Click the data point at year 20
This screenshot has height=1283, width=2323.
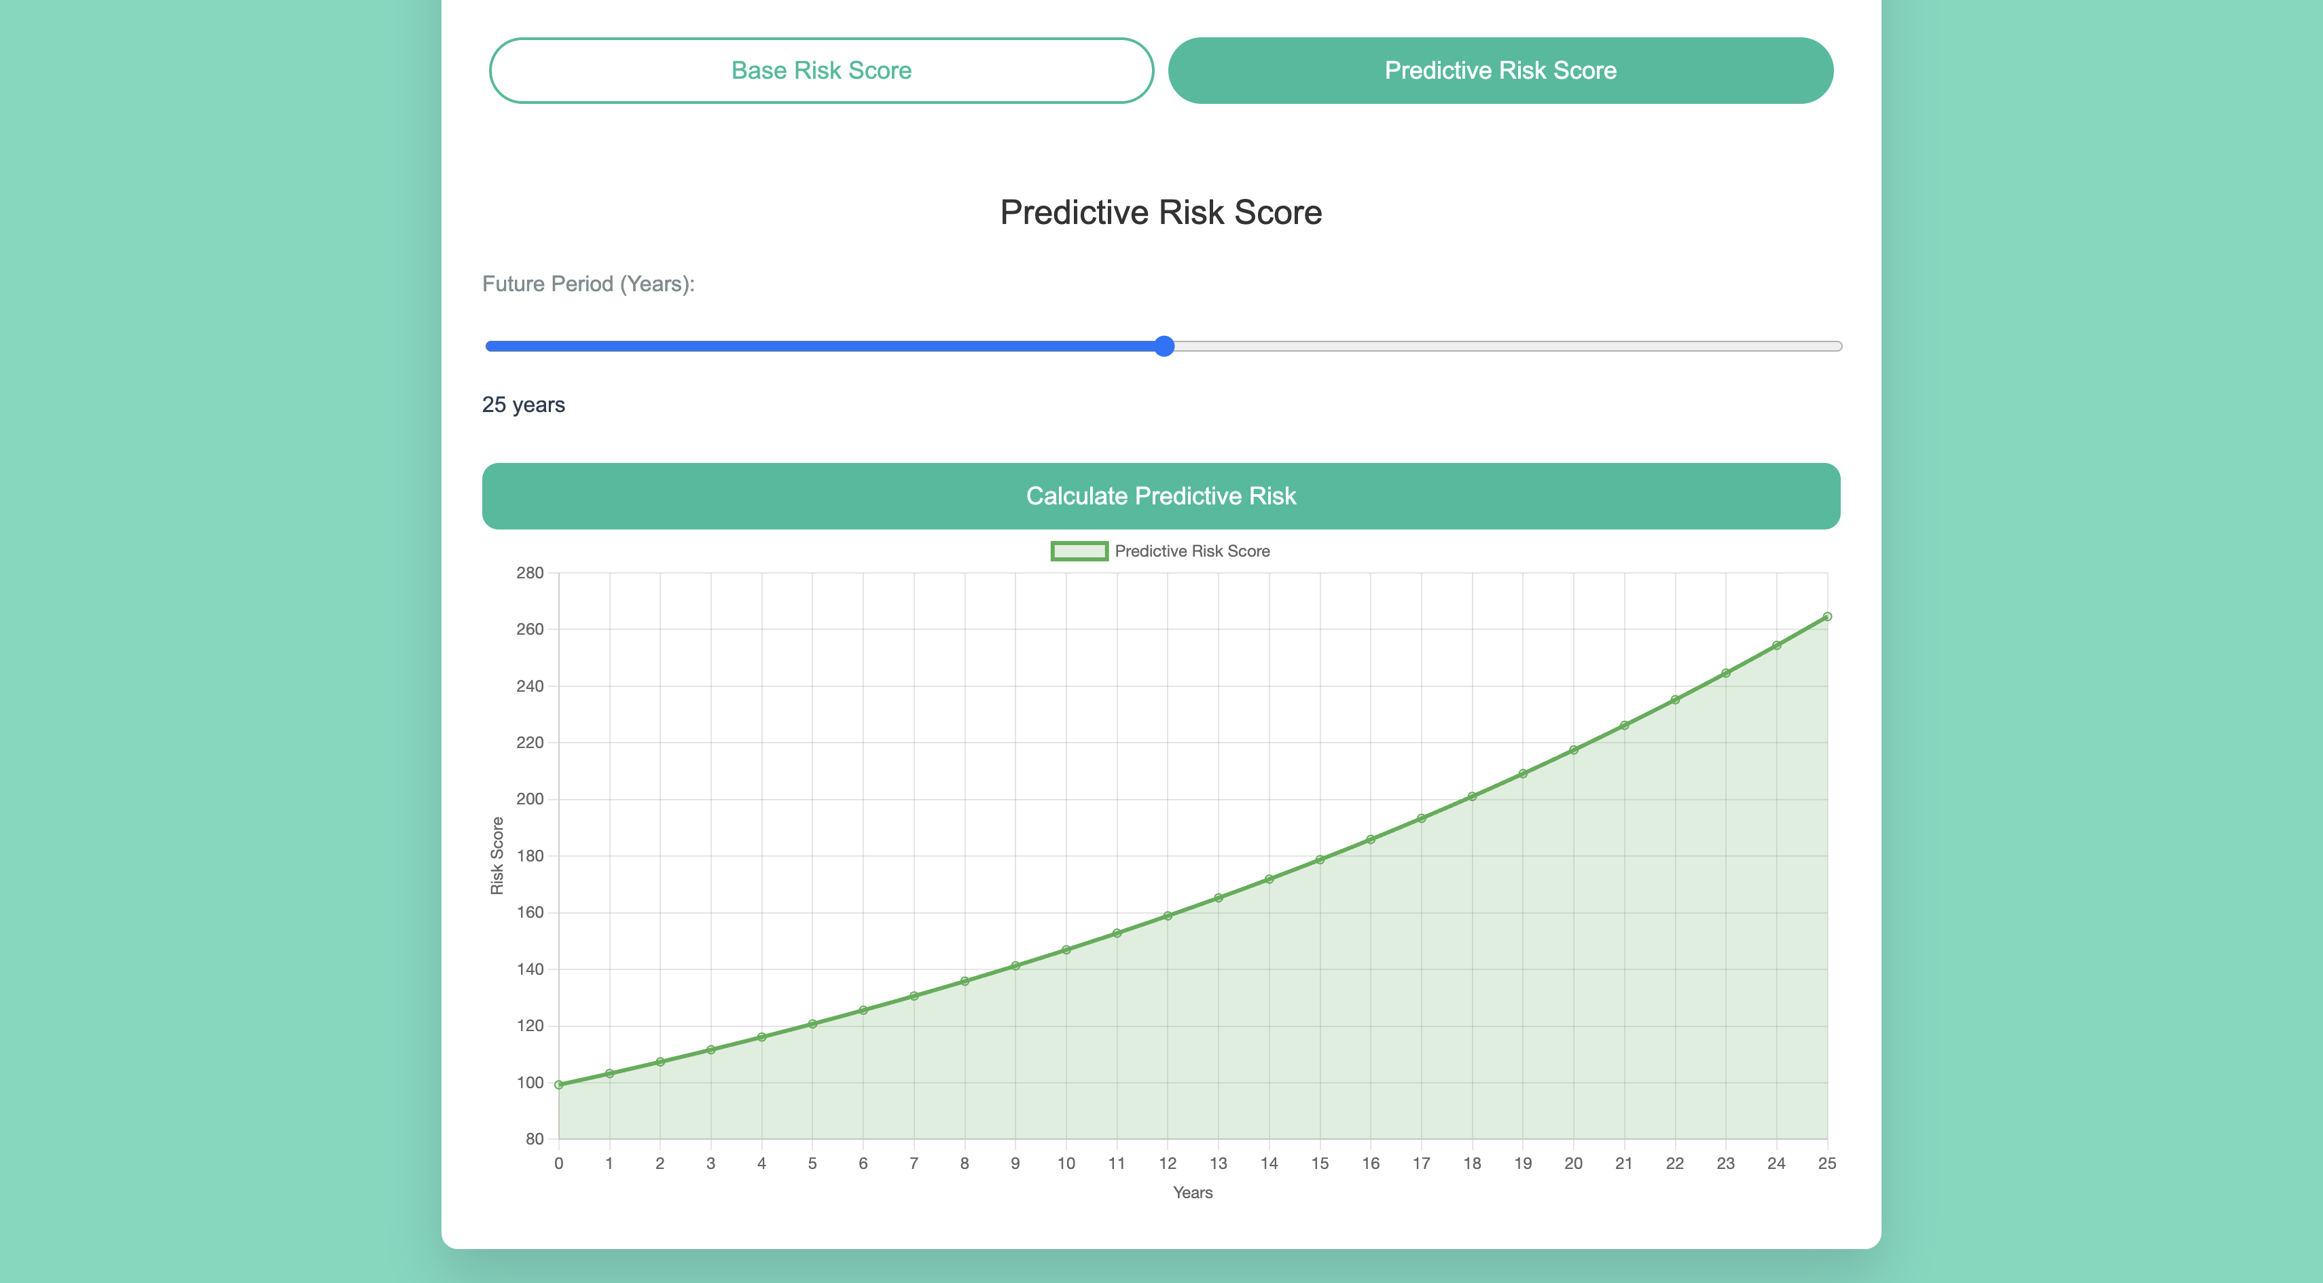click(x=1574, y=749)
